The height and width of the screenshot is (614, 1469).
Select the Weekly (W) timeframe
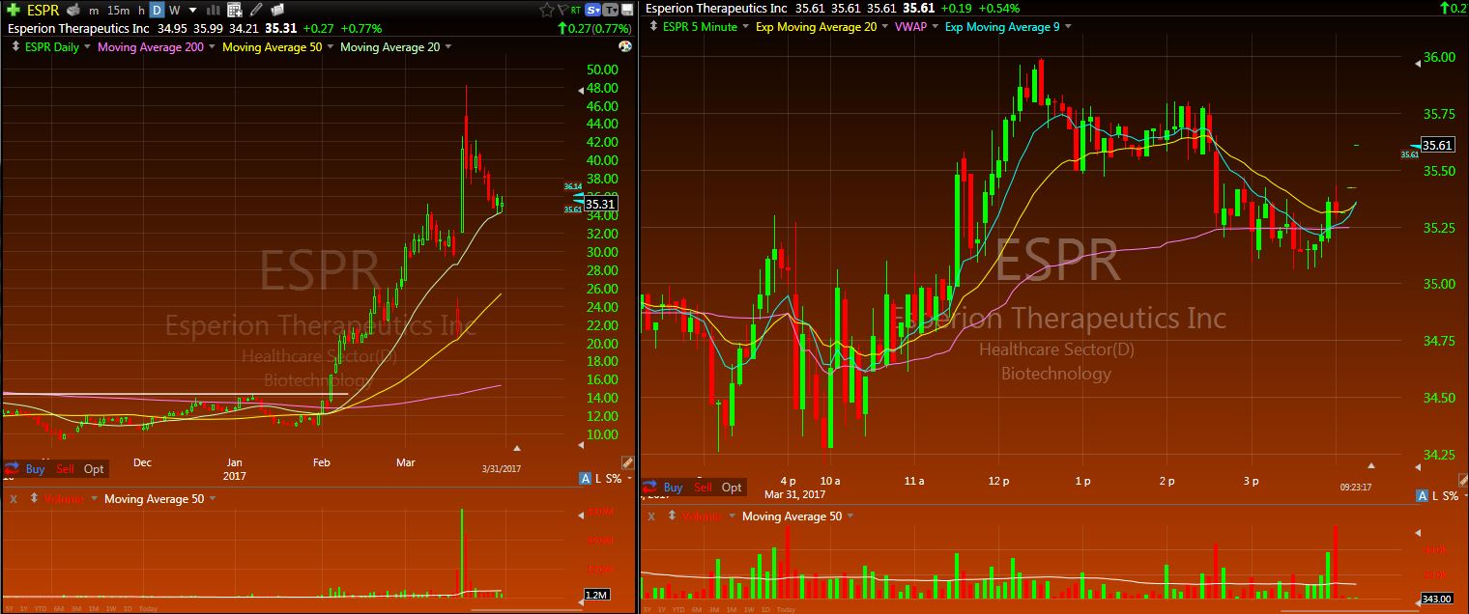[x=174, y=10]
